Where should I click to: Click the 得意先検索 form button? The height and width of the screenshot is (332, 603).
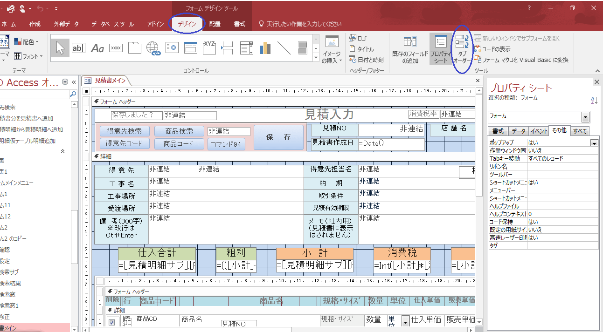[x=125, y=131]
